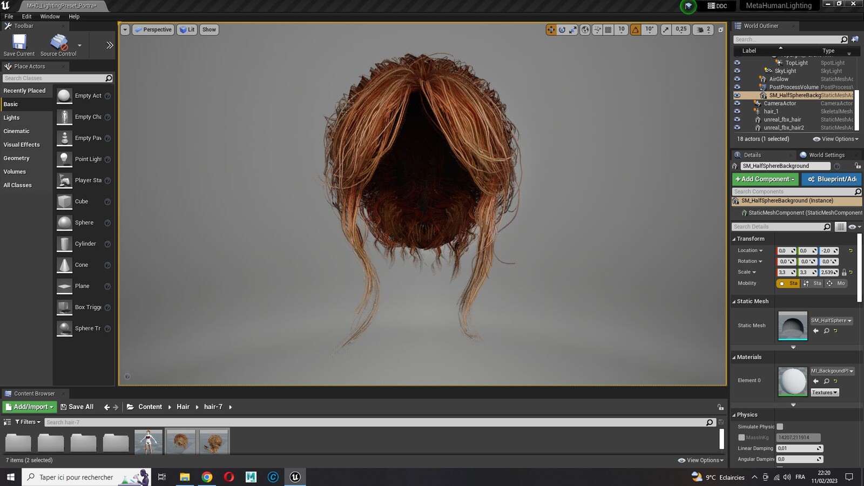Screen dimensions: 864x486
Task: Toggle rotation snapping angle icon
Action: [636, 30]
